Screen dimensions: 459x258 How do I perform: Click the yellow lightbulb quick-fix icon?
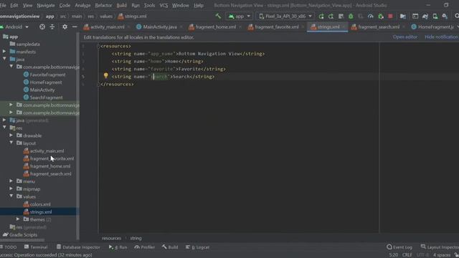click(x=105, y=76)
